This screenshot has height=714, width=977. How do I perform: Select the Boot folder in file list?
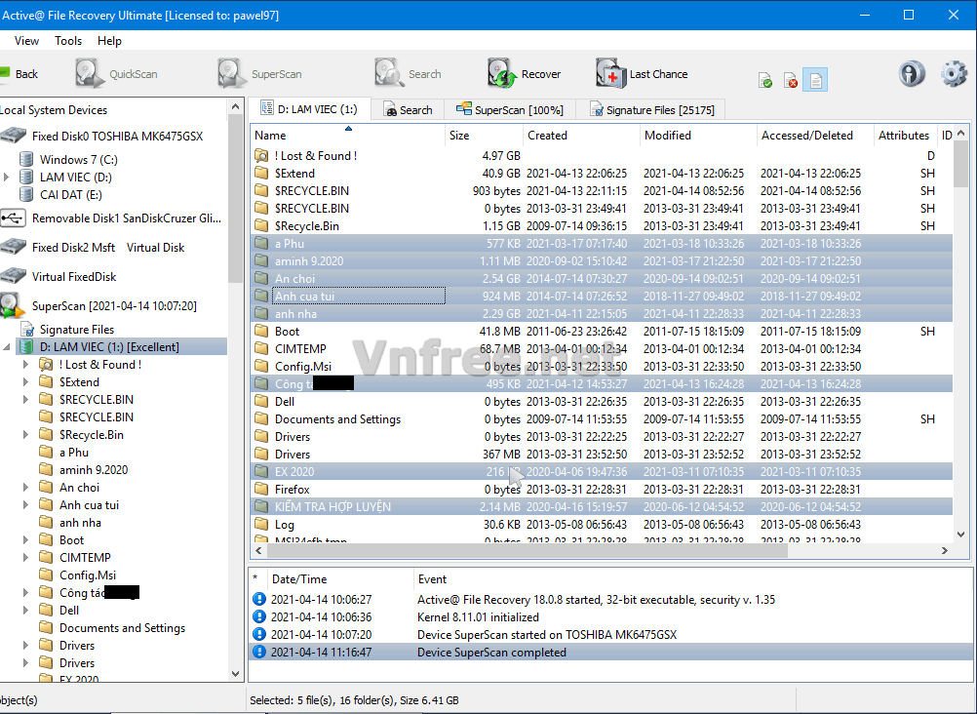(288, 332)
